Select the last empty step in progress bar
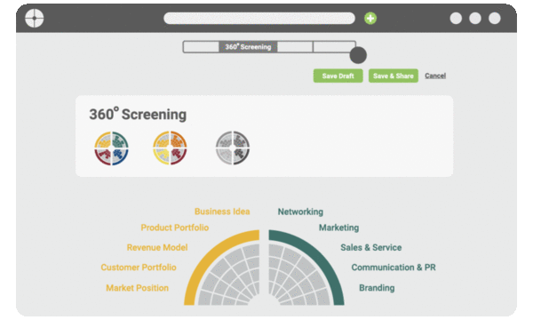 pos(334,47)
